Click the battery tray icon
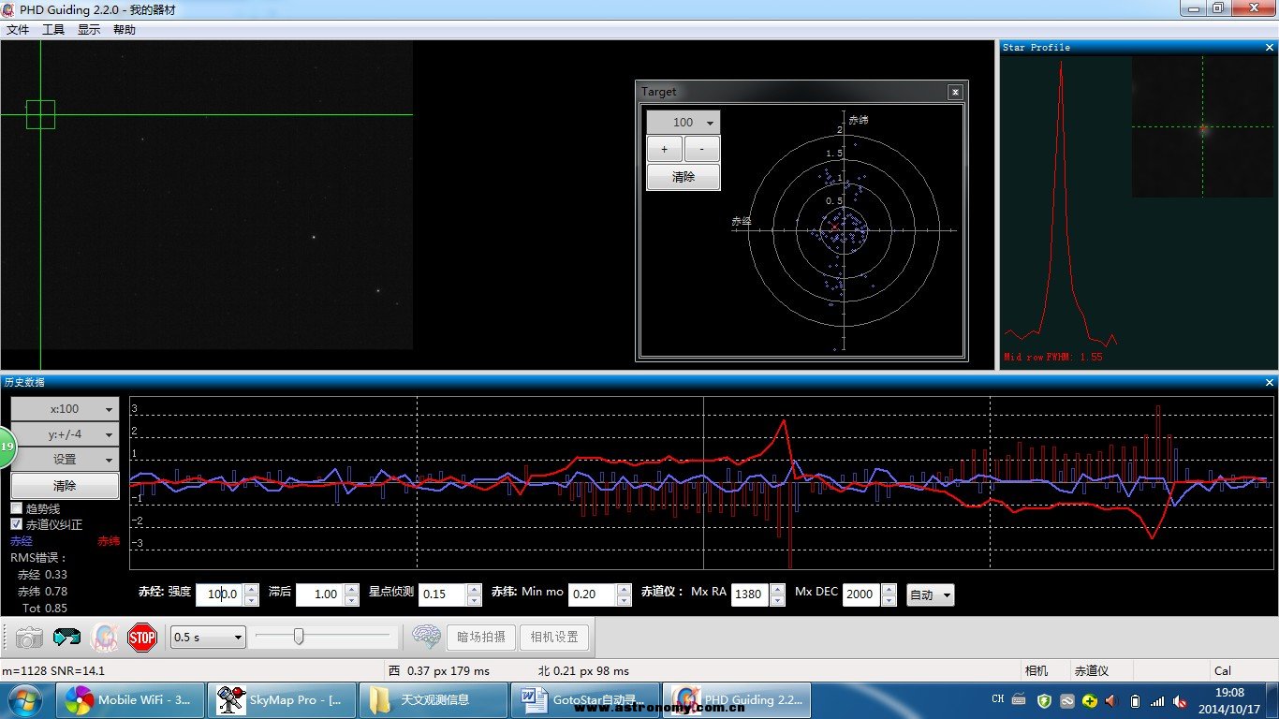1279x719 pixels. 1136,700
